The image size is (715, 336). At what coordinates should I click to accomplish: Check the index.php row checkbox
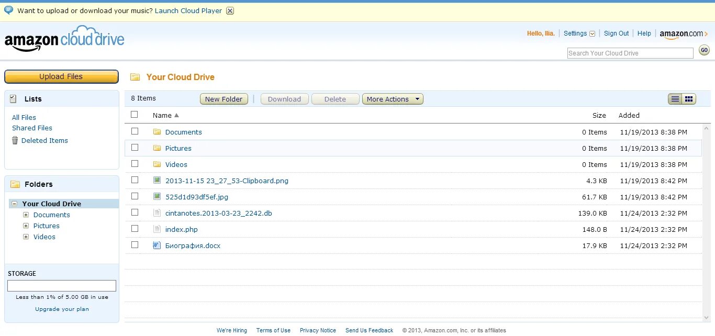(135, 229)
